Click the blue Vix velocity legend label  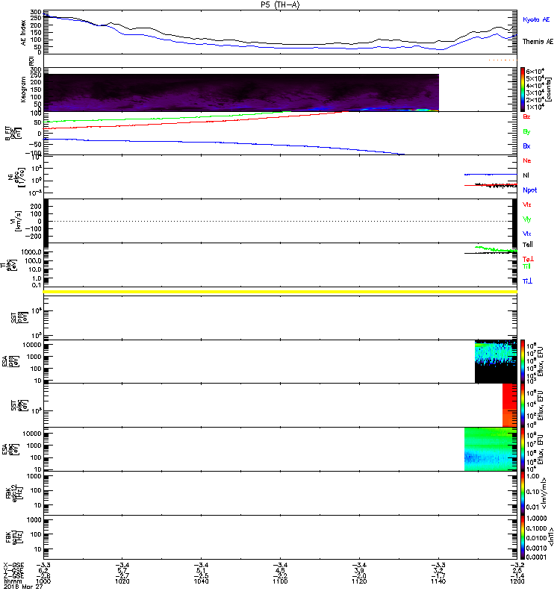click(x=527, y=234)
